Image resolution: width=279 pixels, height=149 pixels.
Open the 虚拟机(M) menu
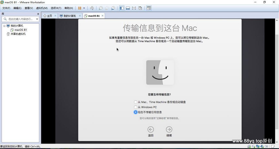click(42, 8)
